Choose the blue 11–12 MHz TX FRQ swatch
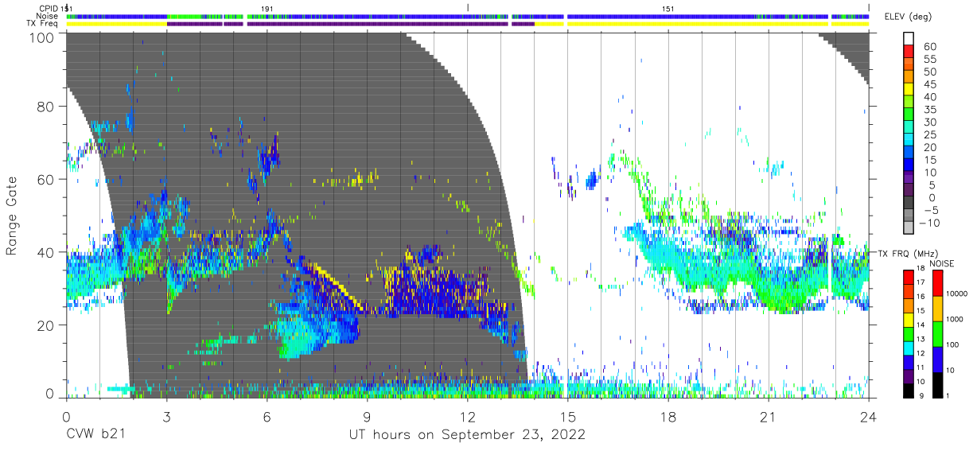977x451 pixels. [908, 363]
